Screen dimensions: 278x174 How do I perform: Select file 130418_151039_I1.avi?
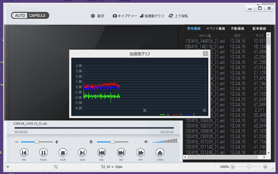[205, 142]
